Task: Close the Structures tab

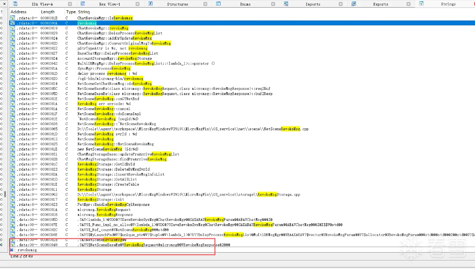Action: coord(205,4)
